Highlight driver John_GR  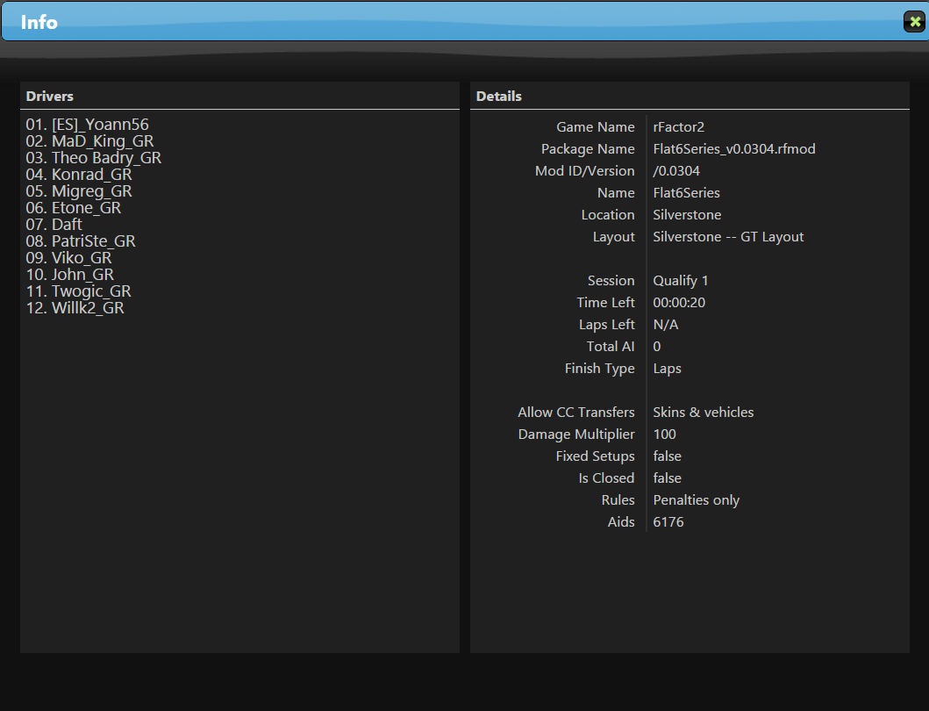click(x=70, y=275)
